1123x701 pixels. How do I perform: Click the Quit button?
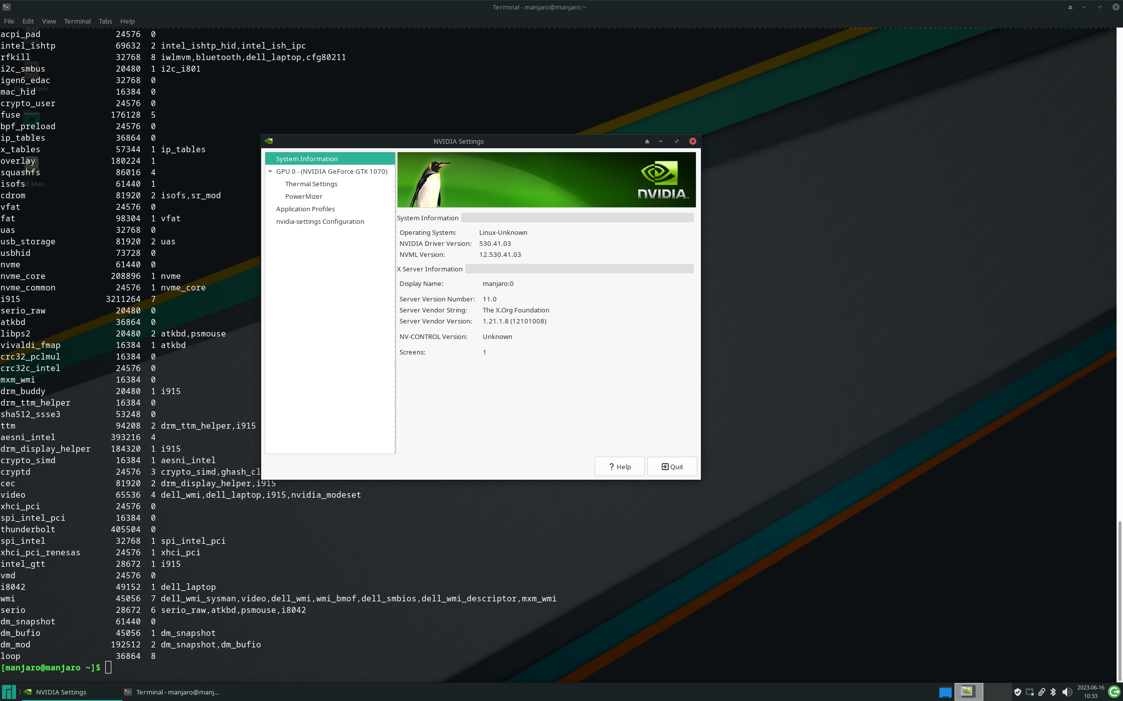pyautogui.click(x=672, y=467)
